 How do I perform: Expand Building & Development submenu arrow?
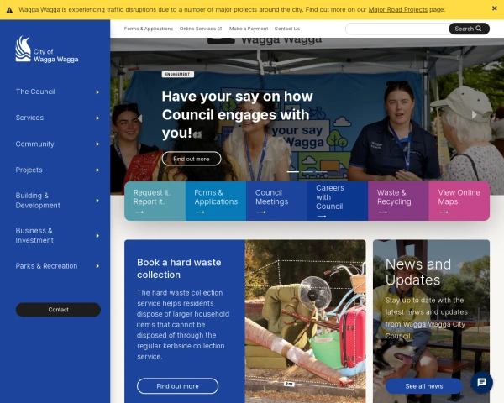97,201
